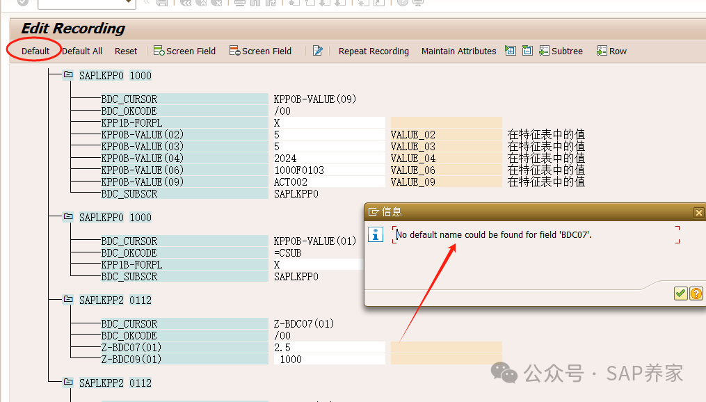Click the value field containing 1000F0103
The width and height of the screenshot is (706, 402).
click(329, 170)
